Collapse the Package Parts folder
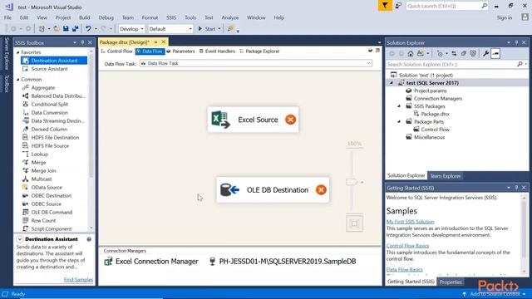 (399, 121)
